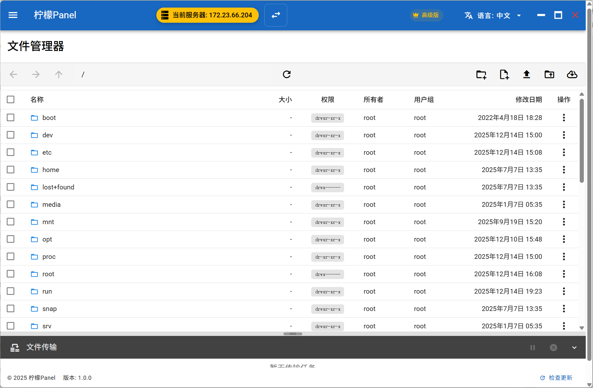Click the upload folder icon

(549, 75)
